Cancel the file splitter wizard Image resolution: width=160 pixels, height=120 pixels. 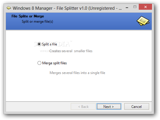136,106
